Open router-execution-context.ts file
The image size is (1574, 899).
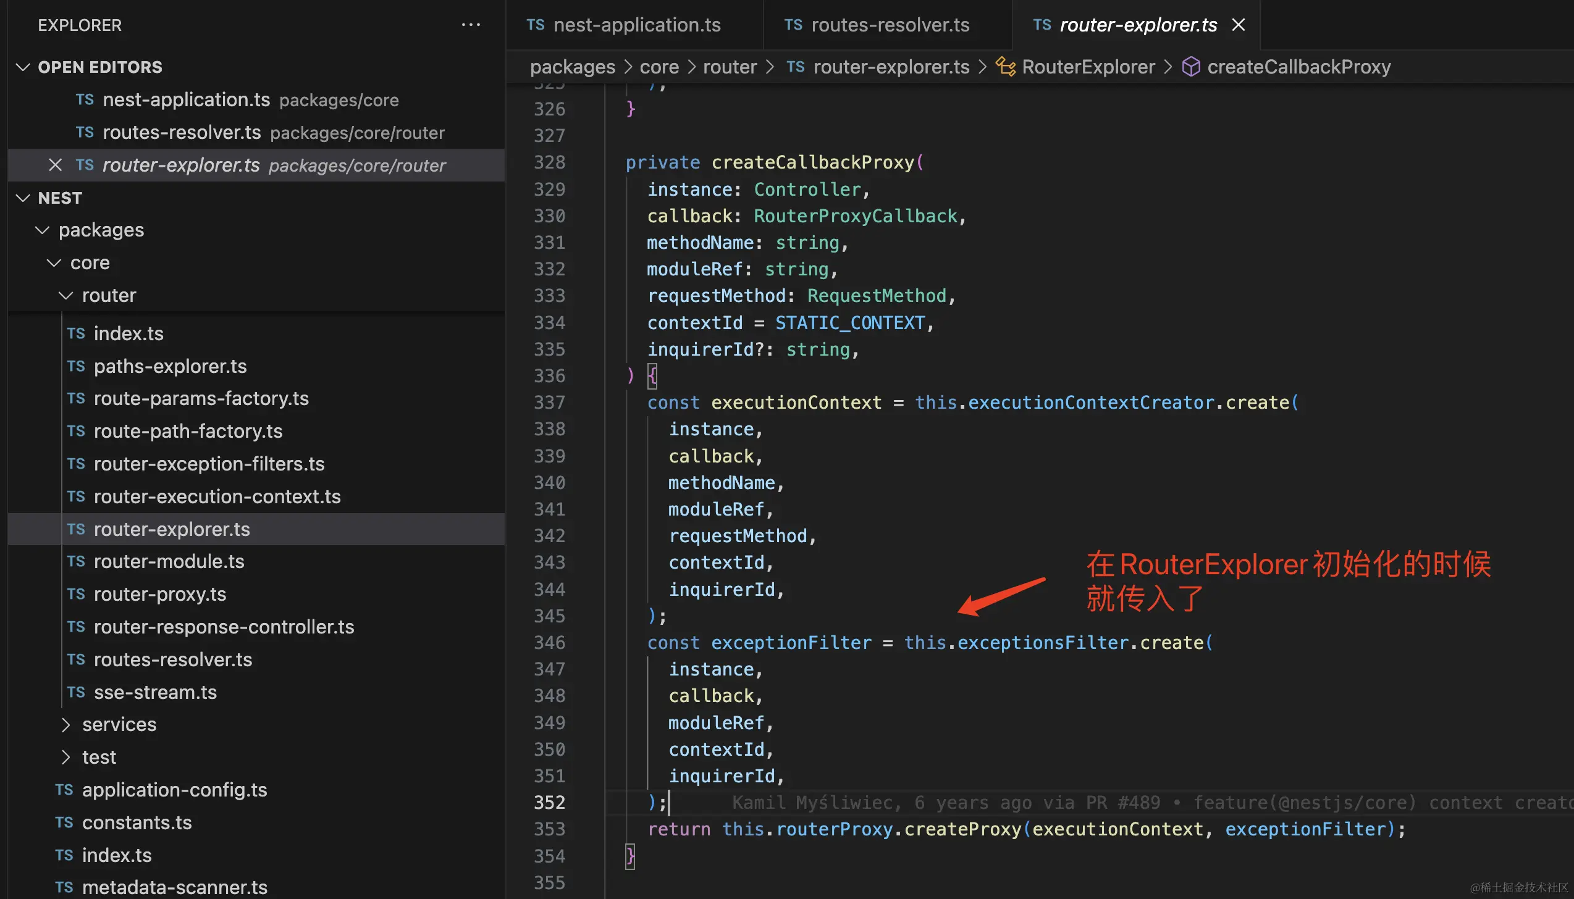click(256, 496)
